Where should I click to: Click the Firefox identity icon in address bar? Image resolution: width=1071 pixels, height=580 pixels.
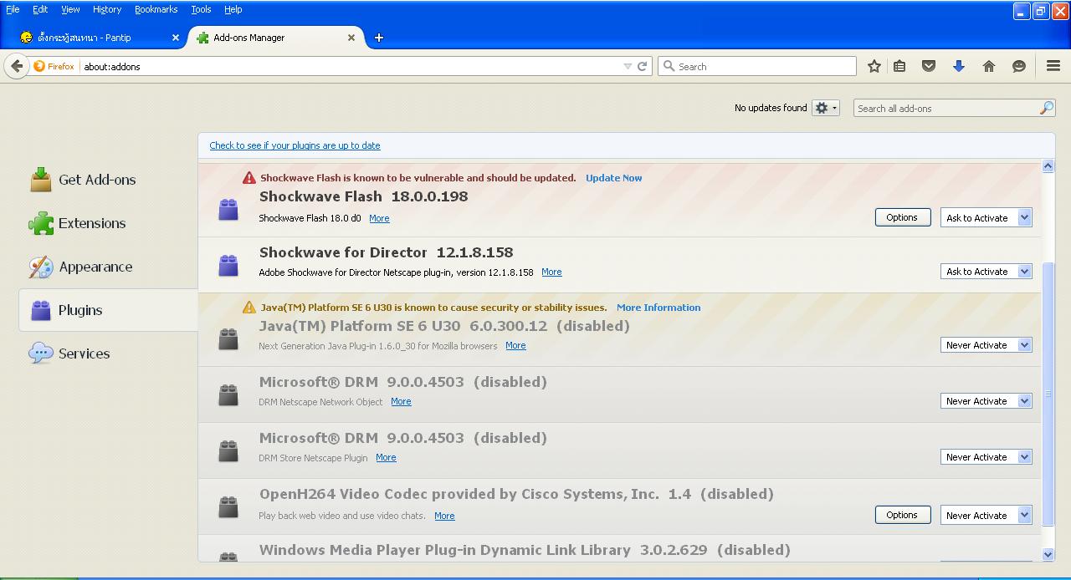(54, 66)
